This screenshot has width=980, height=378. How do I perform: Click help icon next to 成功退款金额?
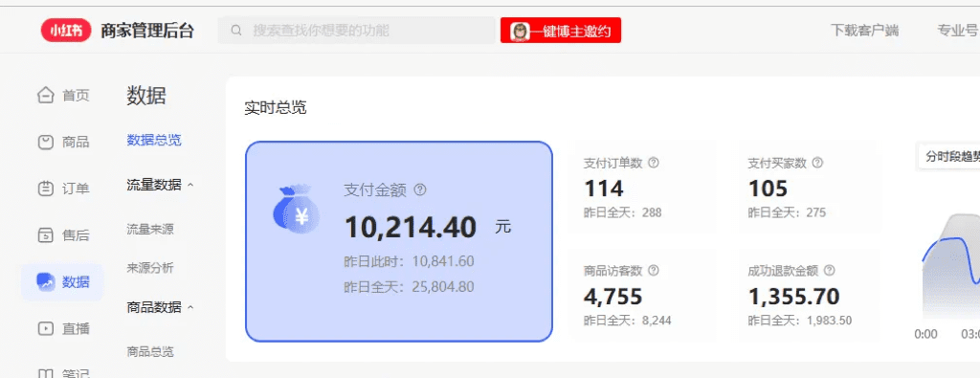(x=830, y=271)
